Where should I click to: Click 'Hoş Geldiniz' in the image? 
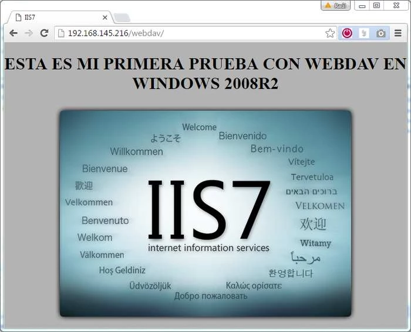[122, 270]
